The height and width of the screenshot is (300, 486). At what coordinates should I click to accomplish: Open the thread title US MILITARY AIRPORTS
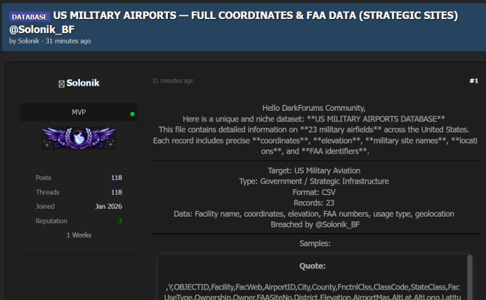click(256, 15)
